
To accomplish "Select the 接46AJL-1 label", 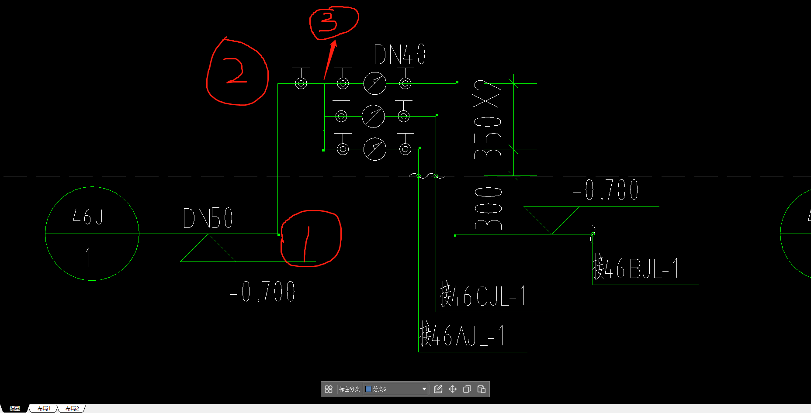I will click(462, 335).
